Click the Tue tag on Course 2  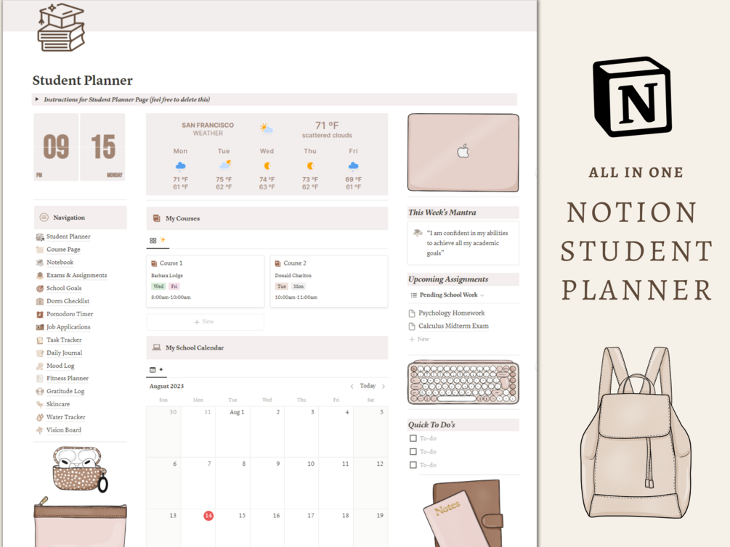click(282, 287)
